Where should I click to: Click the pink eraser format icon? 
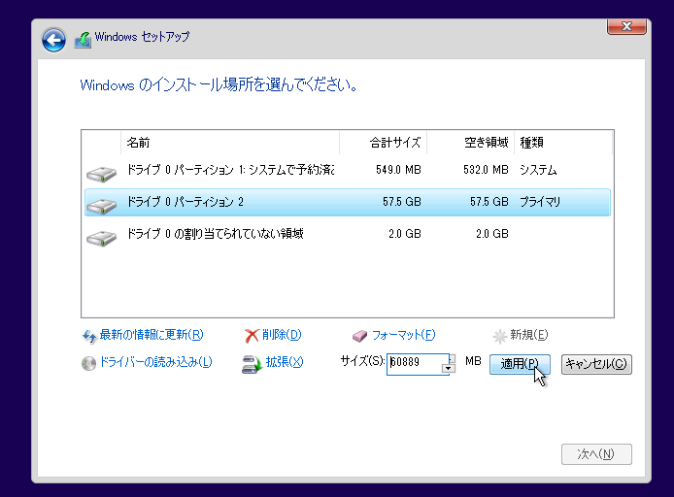pyautogui.click(x=359, y=336)
